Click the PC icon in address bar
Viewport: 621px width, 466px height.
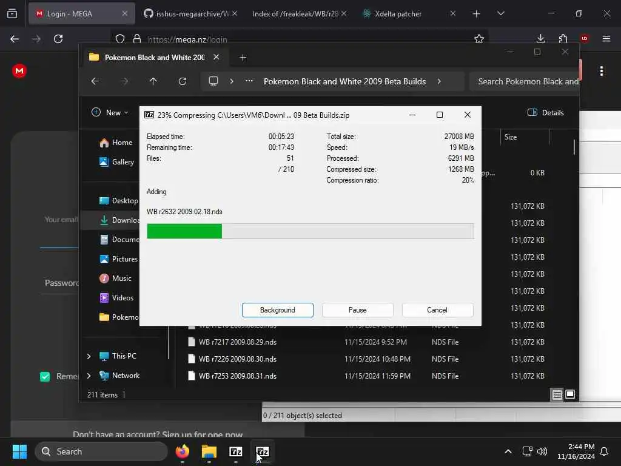[x=213, y=81]
